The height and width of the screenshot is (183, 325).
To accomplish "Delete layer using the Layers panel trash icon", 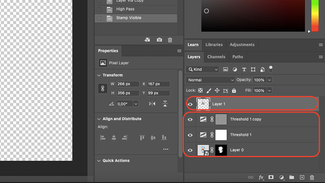I will (312, 177).
